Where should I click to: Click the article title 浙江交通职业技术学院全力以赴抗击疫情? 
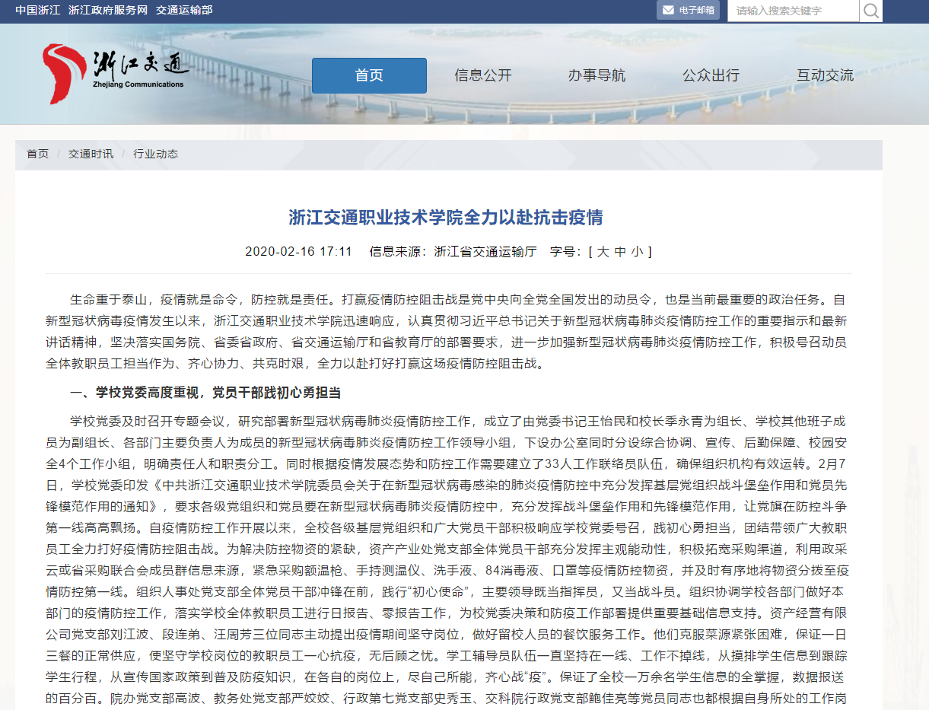(446, 218)
